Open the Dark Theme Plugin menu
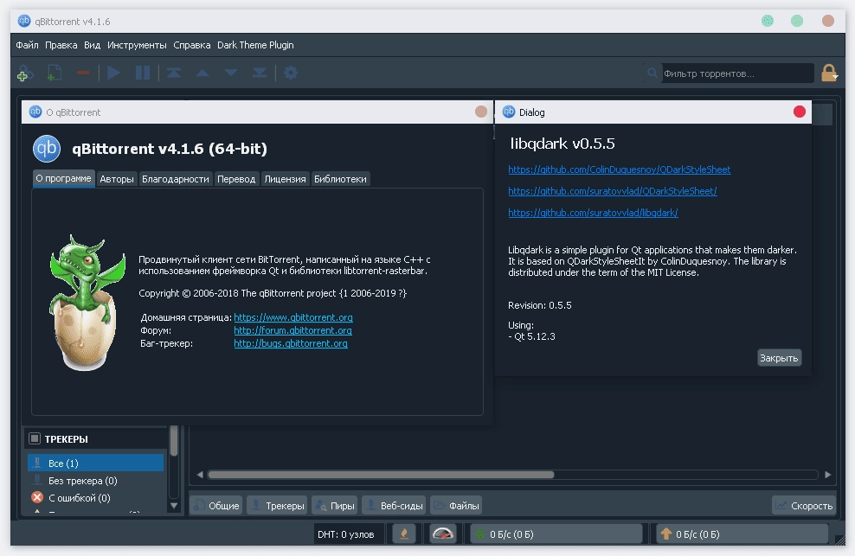The width and height of the screenshot is (855, 556). pyautogui.click(x=255, y=45)
